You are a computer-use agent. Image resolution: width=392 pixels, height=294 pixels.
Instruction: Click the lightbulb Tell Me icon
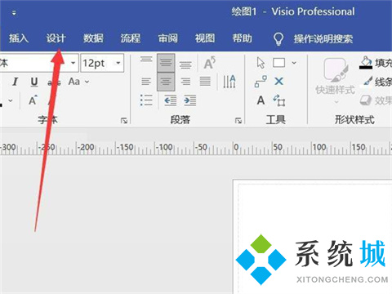(x=278, y=39)
